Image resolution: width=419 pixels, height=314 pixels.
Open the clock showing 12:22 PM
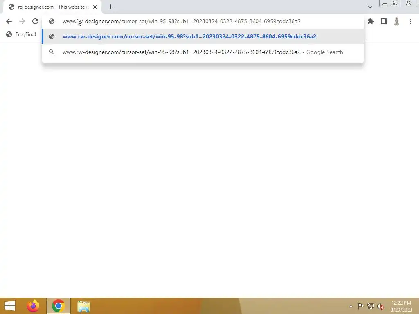(x=401, y=306)
